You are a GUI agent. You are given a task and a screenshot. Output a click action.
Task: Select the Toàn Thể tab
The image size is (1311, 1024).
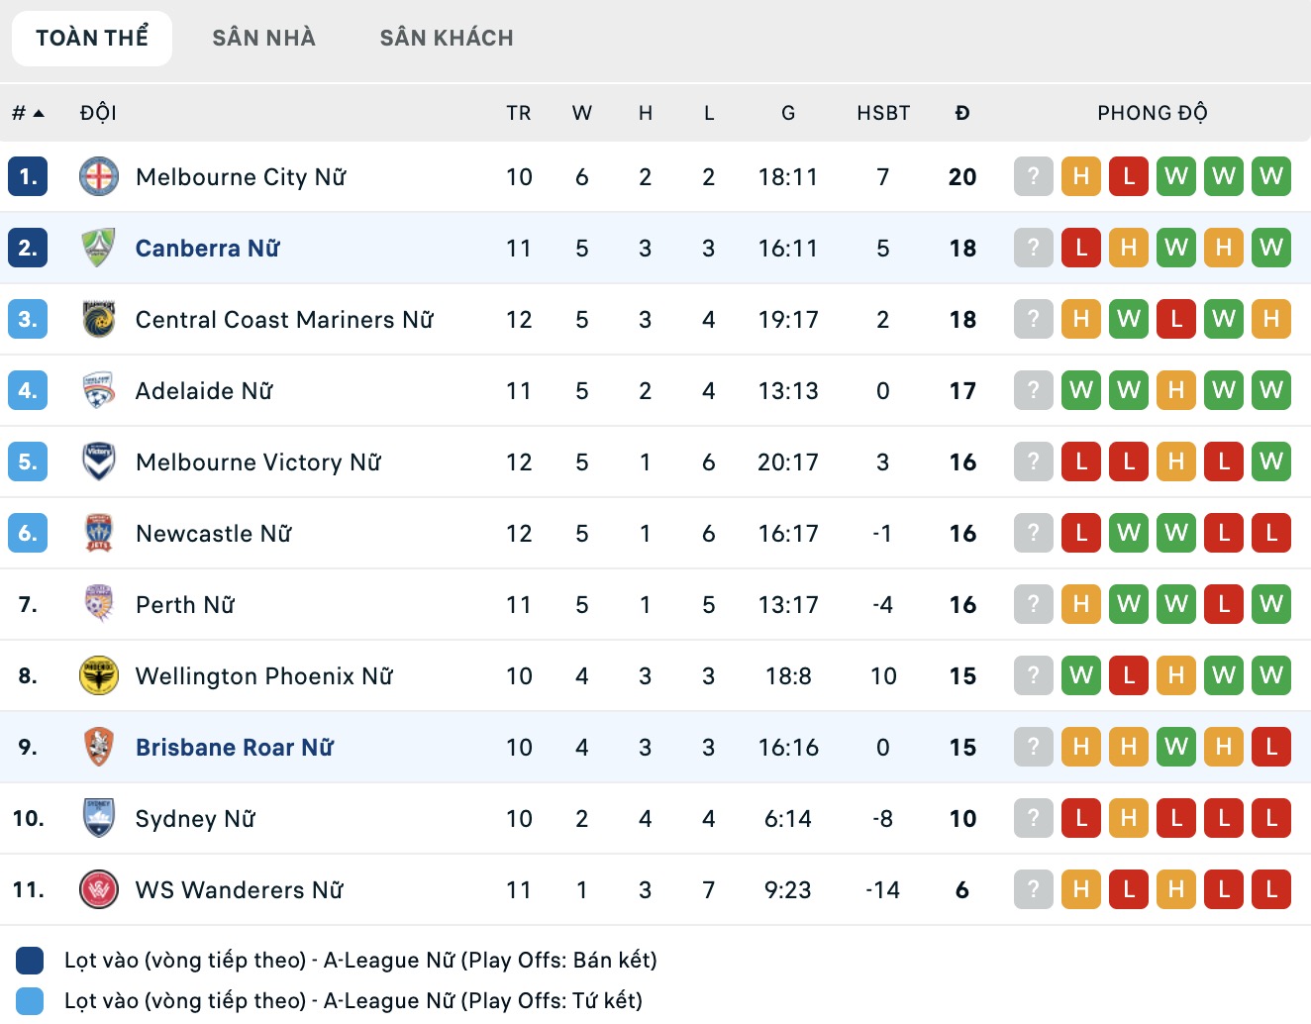pyautogui.click(x=92, y=39)
